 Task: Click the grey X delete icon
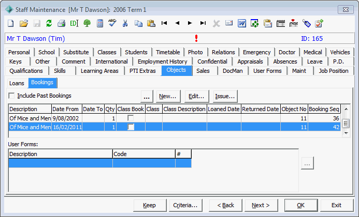[x=216, y=24]
